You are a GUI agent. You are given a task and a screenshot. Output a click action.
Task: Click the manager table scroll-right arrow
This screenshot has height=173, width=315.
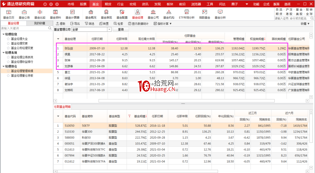click(x=307, y=101)
